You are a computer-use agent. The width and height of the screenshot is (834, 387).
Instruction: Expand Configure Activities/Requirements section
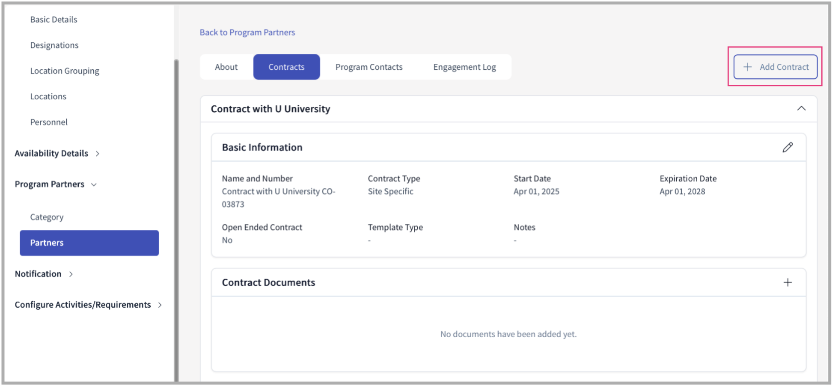(x=88, y=305)
